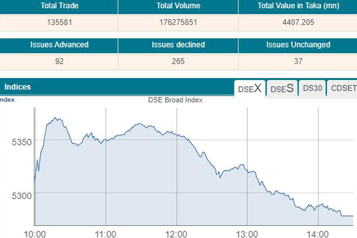Screen dimensions: 357x238
Task: Select the Issues Unchanged header
Action: [x=298, y=45]
